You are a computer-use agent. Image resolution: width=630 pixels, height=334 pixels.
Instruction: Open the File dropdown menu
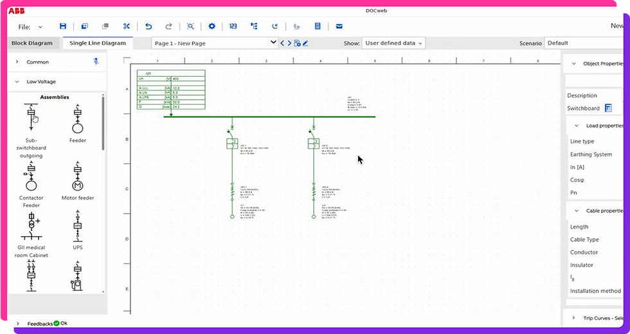30,27
